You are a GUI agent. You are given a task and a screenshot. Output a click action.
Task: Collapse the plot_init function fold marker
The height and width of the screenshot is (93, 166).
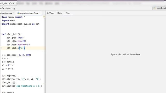pos(1,34)
